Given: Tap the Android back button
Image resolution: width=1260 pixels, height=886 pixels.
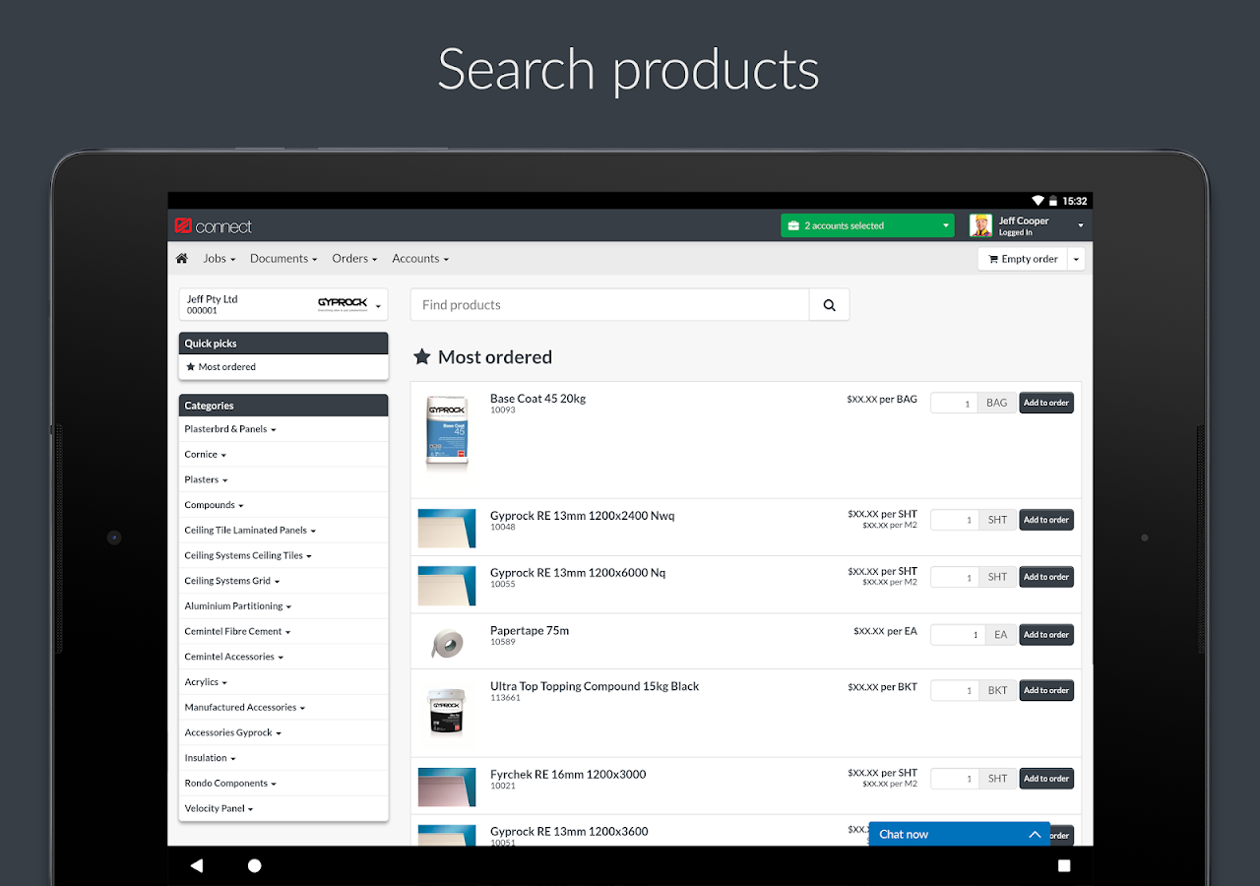Looking at the screenshot, I should click(196, 865).
